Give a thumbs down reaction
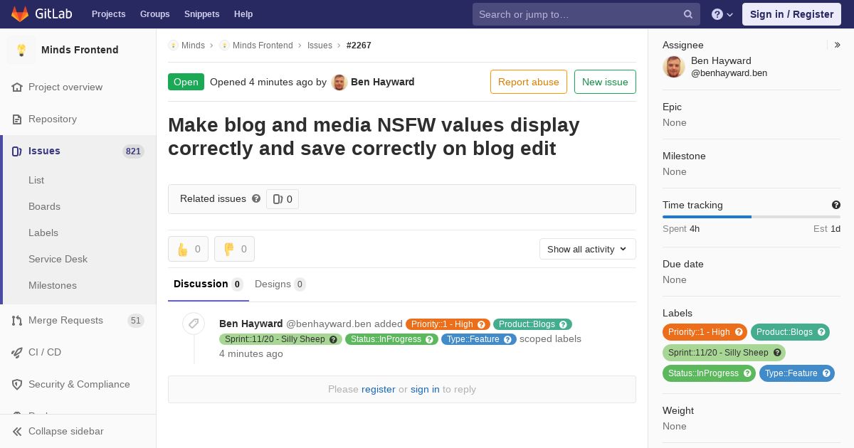Screen dimensions: 854x448 pyautogui.click(x=234, y=249)
